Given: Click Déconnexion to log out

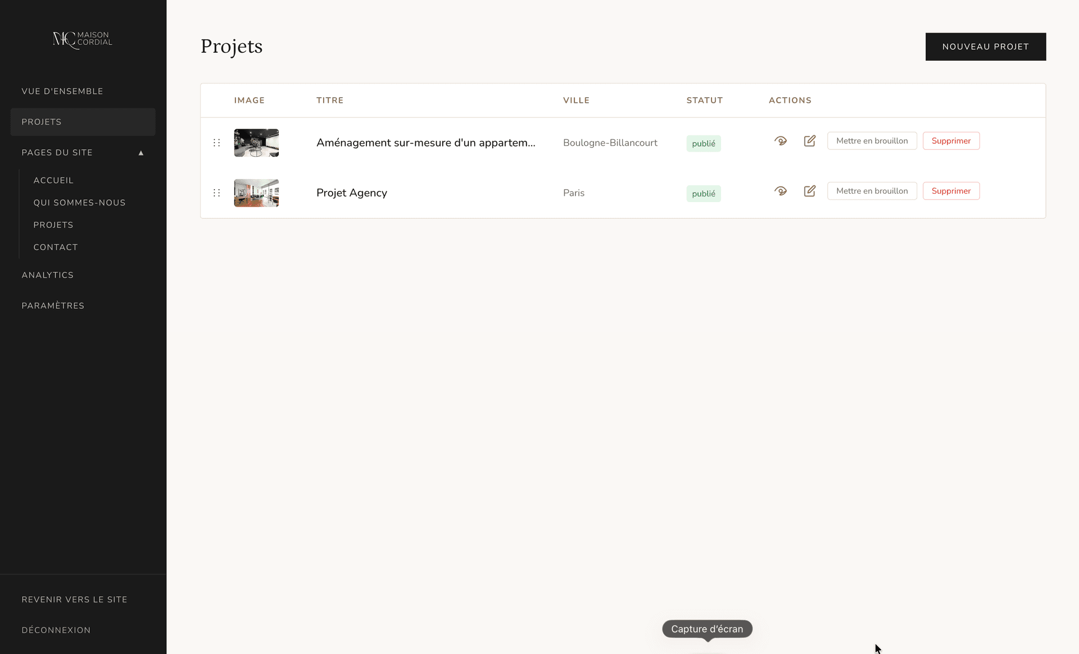Looking at the screenshot, I should (x=56, y=630).
